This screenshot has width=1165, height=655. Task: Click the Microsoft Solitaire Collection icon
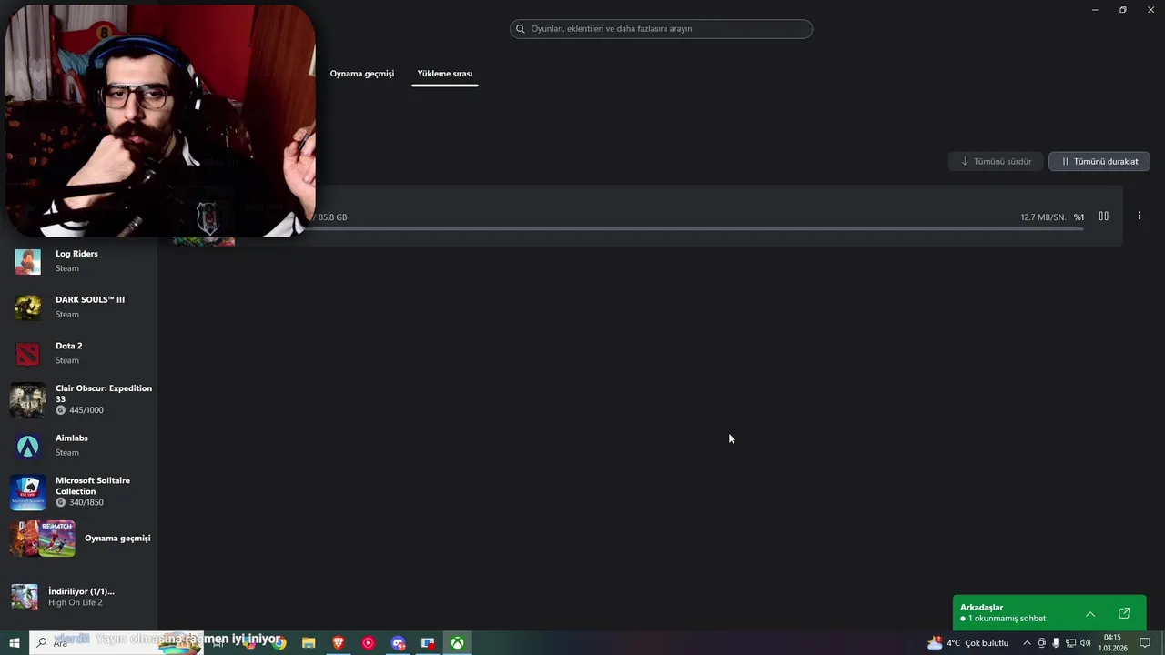coord(27,492)
